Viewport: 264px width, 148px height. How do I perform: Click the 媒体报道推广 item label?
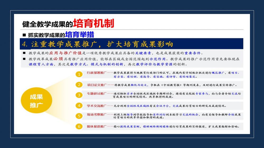click(96, 127)
